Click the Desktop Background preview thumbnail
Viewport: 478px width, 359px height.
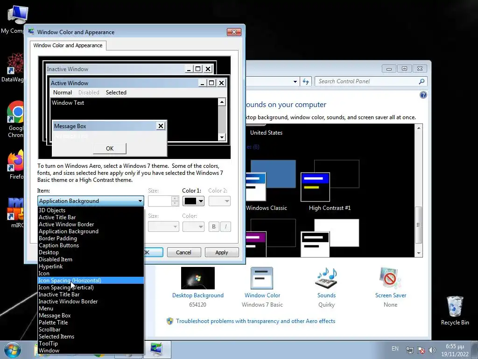pos(198,278)
